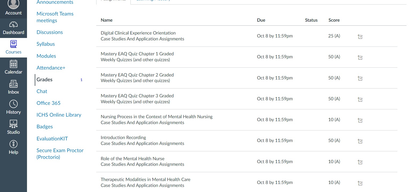Show rubric icon for Digital Clinical Experience Orientation

click(x=360, y=36)
